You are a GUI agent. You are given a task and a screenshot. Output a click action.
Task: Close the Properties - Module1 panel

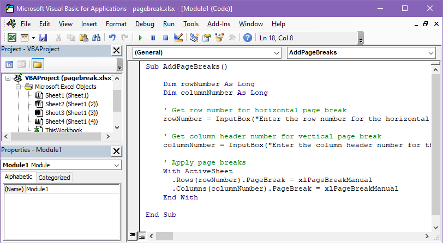pyautogui.click(x=116, y=151)
